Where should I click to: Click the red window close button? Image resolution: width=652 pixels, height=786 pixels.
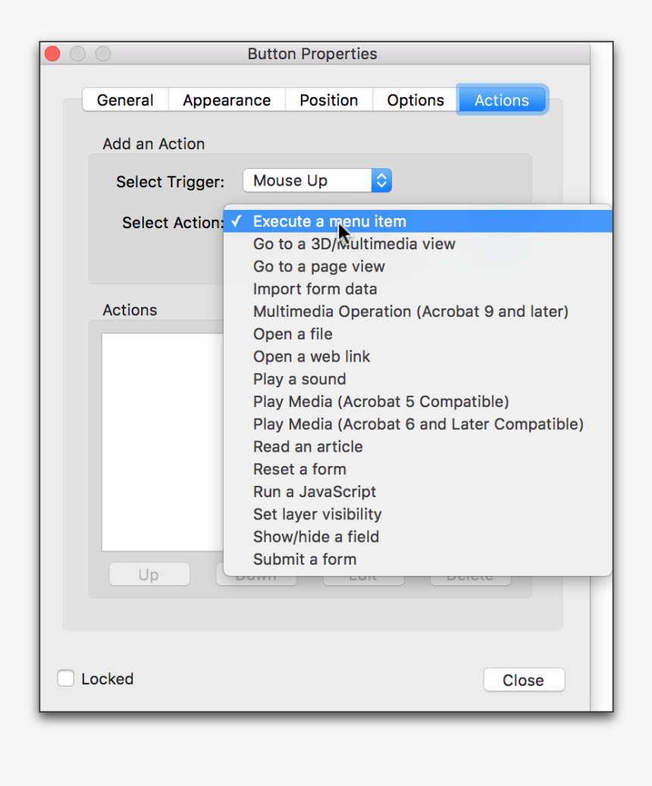(x=52, y=54)
